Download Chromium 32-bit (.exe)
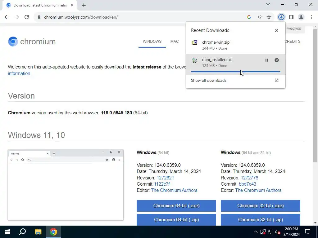 tap(261, 206)
